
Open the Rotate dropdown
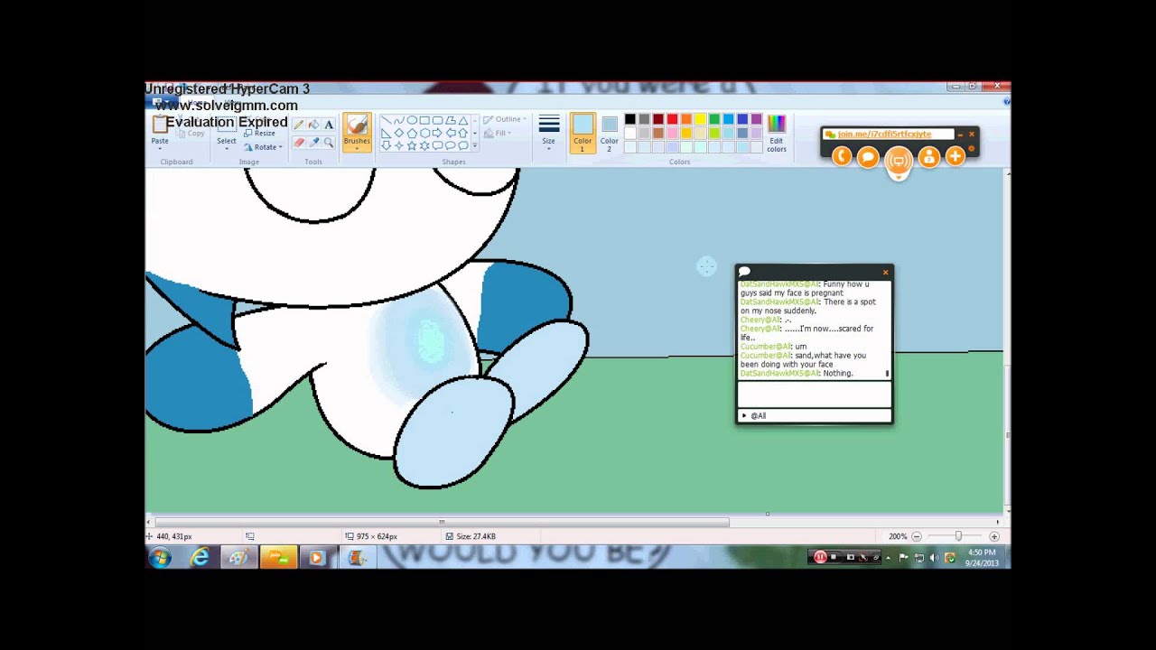tap(263, 147)
